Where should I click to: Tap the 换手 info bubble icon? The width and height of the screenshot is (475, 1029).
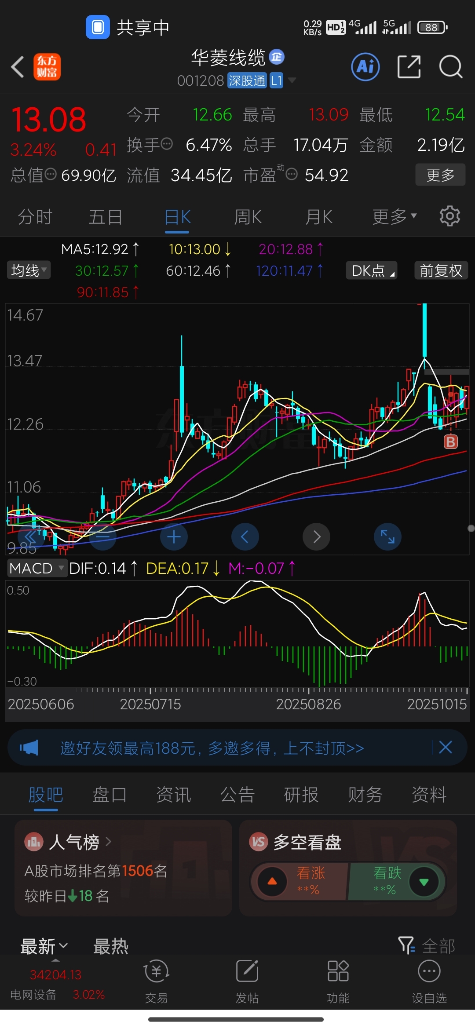point(167,144)
